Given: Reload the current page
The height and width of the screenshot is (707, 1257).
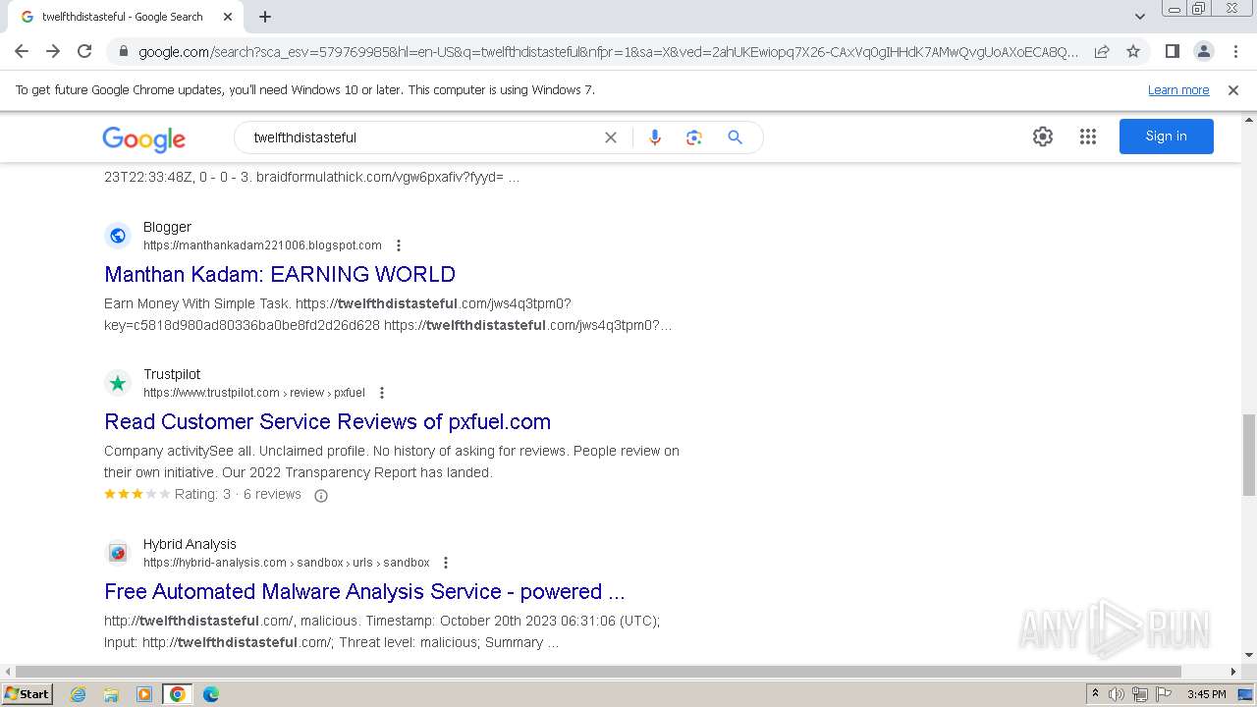Looking at the screenshot, I should pyautogui.click(x=84, y=51).
